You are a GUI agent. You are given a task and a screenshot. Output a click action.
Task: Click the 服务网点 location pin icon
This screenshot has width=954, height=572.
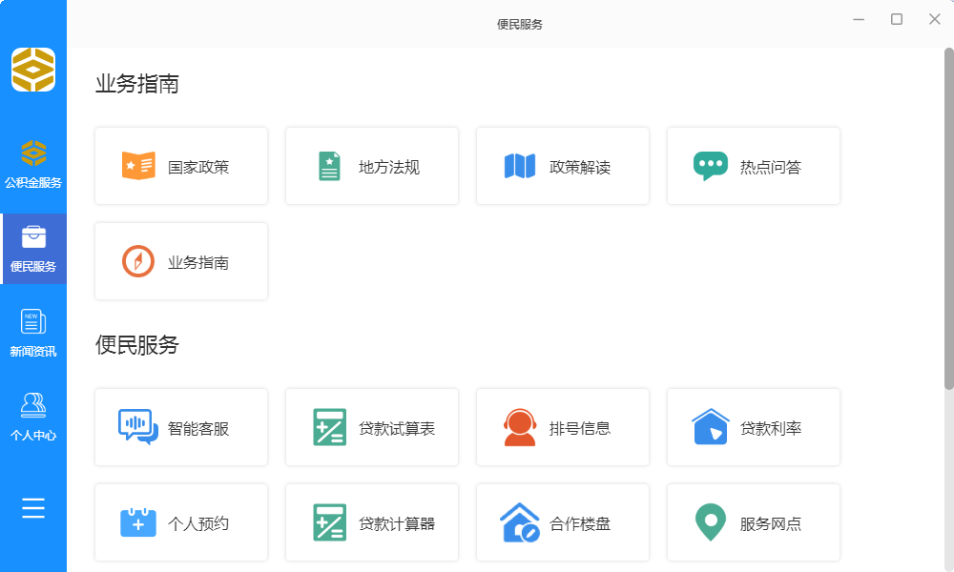(x=710, y=522)
